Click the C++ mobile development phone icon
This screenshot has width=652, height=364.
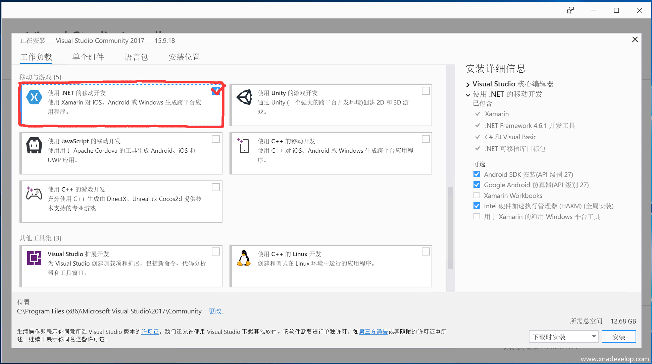tap(244, 146)
